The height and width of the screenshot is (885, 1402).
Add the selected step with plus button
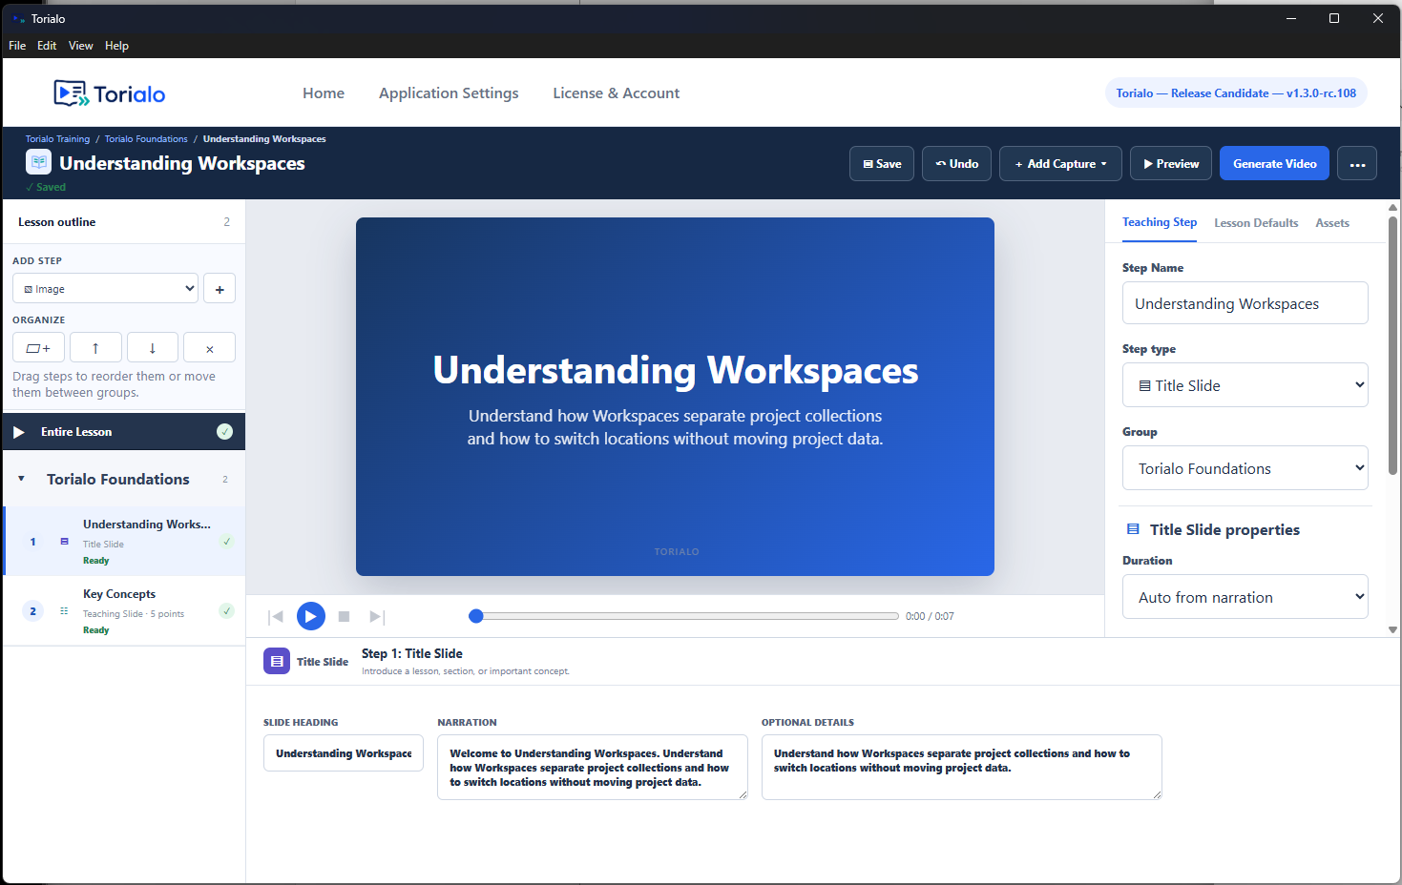pos(220,289)
